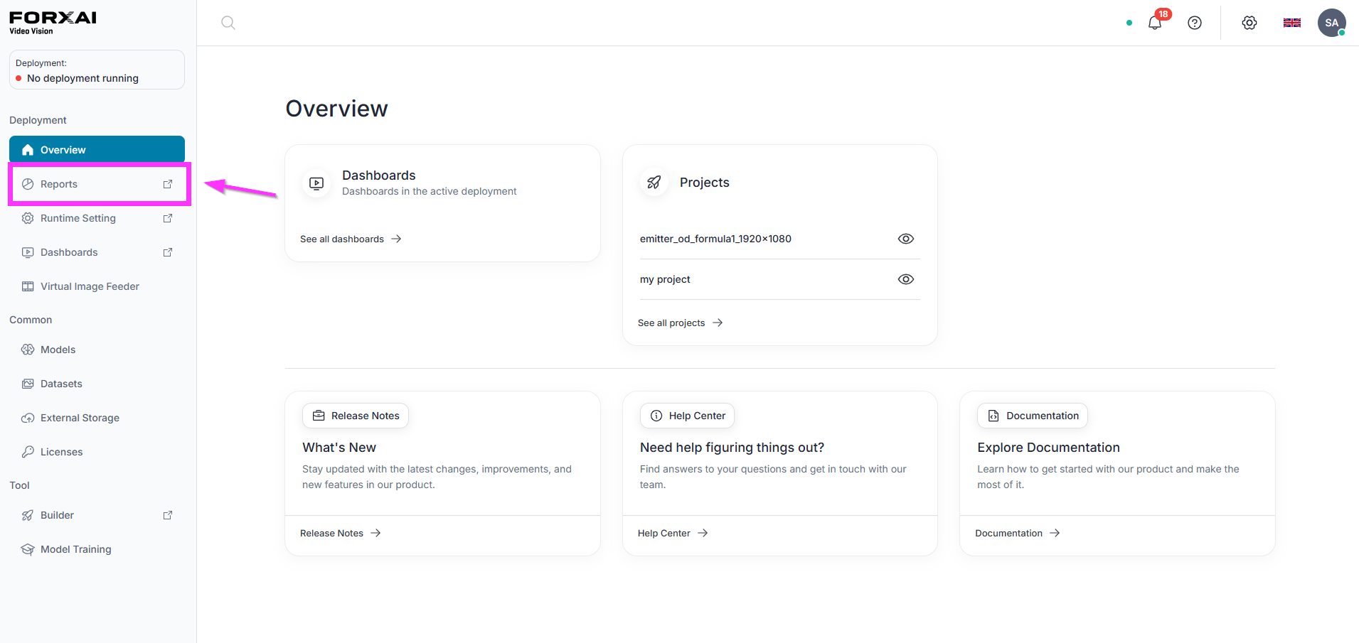
Task: Click the Builder external link icon
Action: (168, 515)
